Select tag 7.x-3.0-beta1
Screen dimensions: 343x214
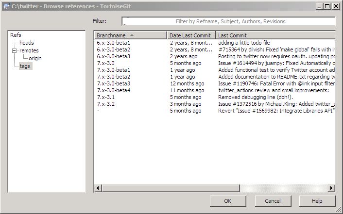click(113, 70)
